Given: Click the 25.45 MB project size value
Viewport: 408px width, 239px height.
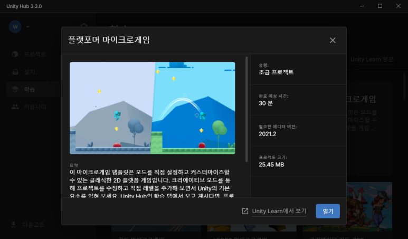Looking at the screenshot, I should click(x=271, y=165).
